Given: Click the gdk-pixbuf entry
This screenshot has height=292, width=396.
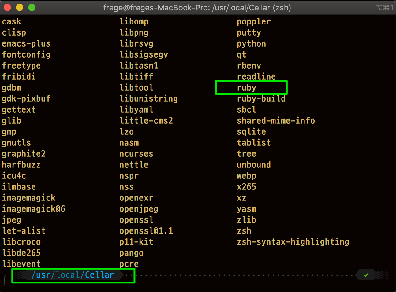Looking at the screenshot, I should pyautogui.click(x=26, y=99).
